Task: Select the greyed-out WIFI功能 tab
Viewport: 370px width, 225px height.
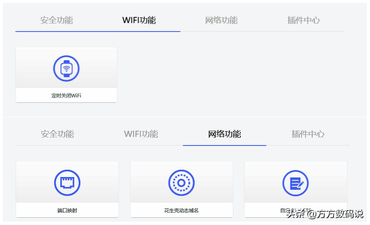Action: (x=141, y=134)
